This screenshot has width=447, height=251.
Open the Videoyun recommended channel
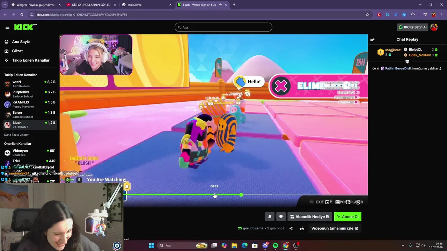pyautogui.click(x=30, y=153)
